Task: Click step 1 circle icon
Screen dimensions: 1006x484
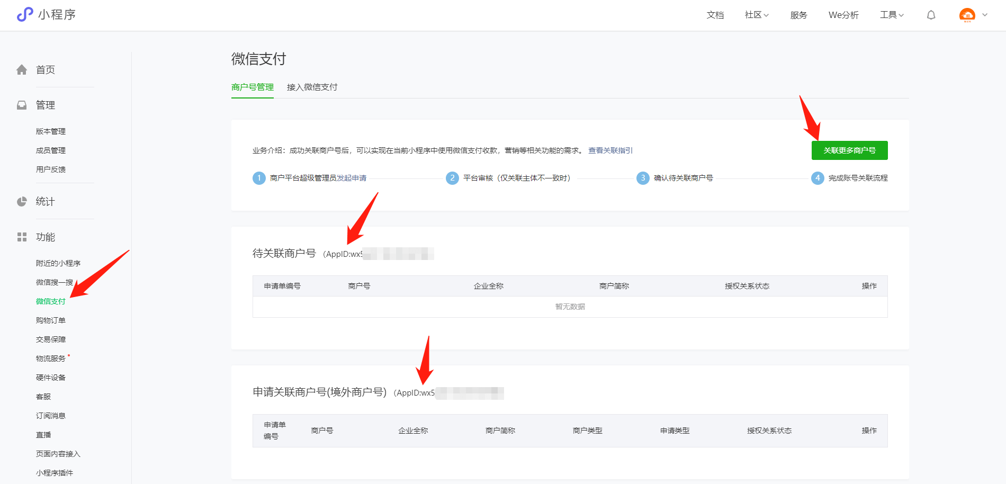Action: pyautogui.click(x=259, y=178)
